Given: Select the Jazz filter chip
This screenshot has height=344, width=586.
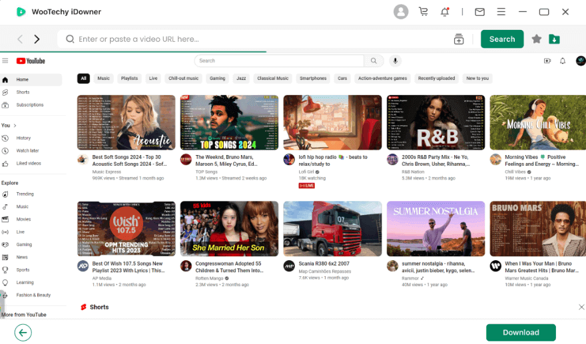Looking at the screenshot, I should pos(241,79).
